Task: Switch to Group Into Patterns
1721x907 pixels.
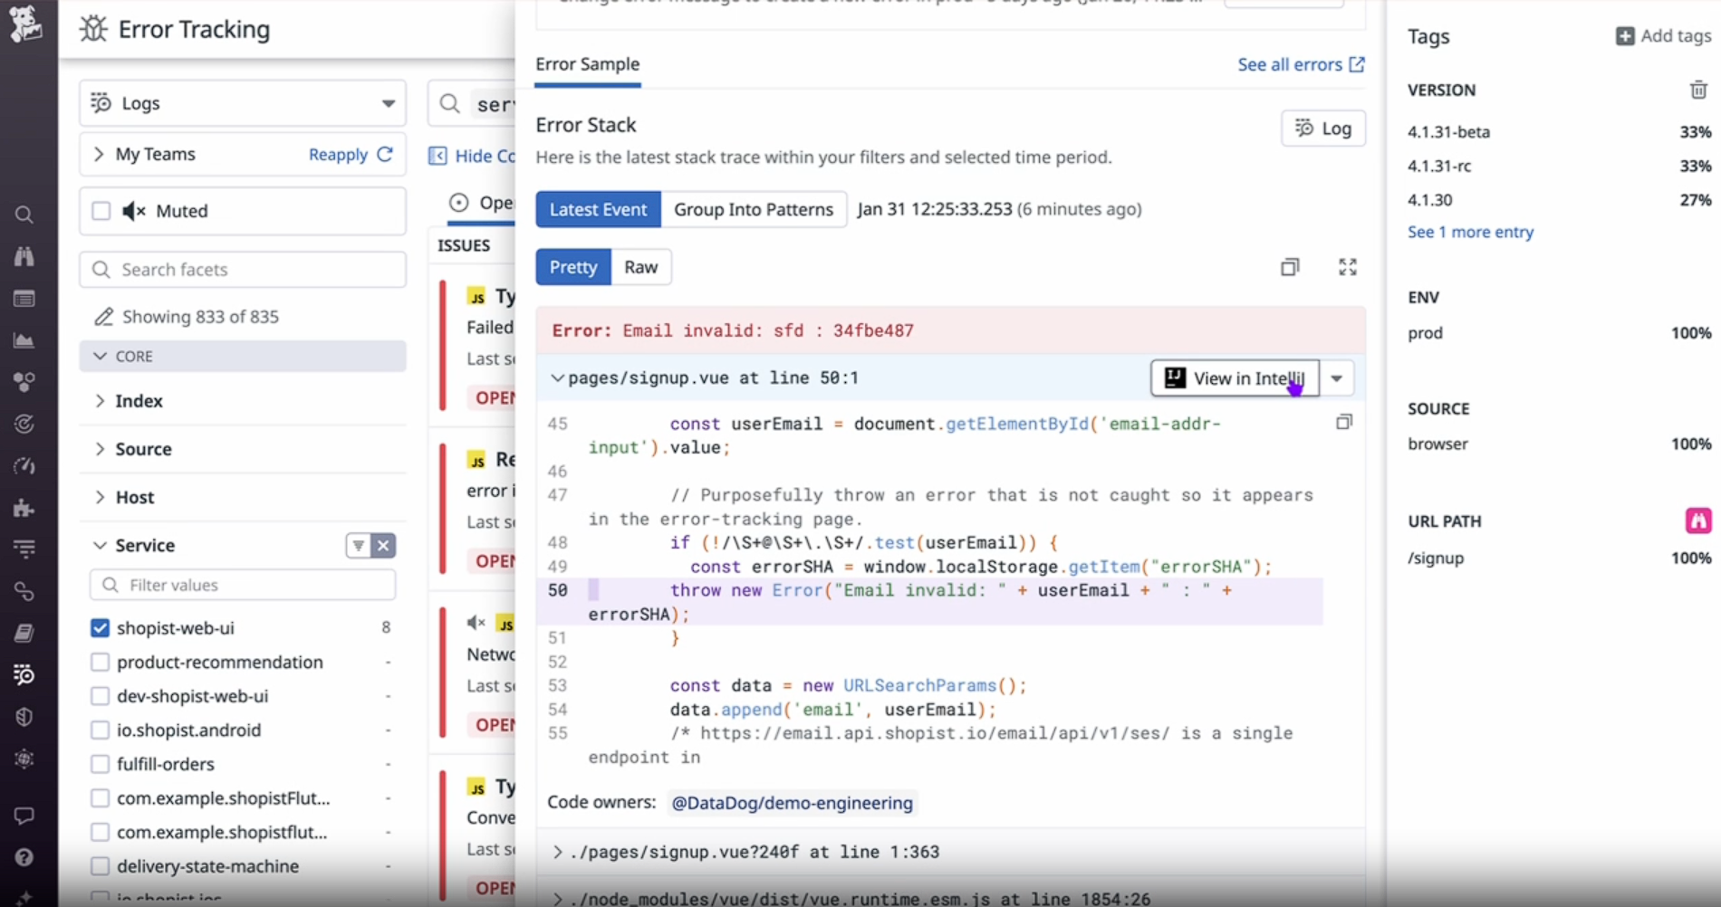Action: (x=754, y=209)
